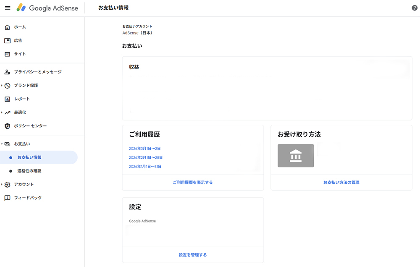The width and height of the screenshot is (420, 267).
Task: Select 適格性の確認 in the sidebar
Action: (29, 171)
